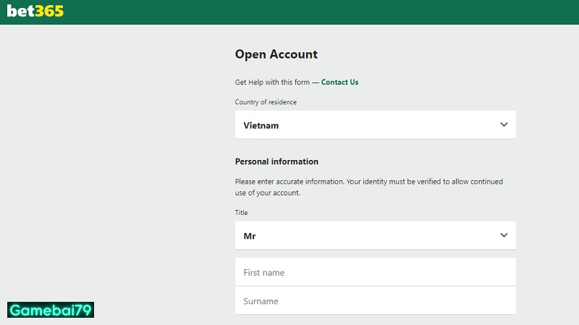Screen dimensions: 579x325
Task: Click the Personal information section heading
Action: (276, 161)
